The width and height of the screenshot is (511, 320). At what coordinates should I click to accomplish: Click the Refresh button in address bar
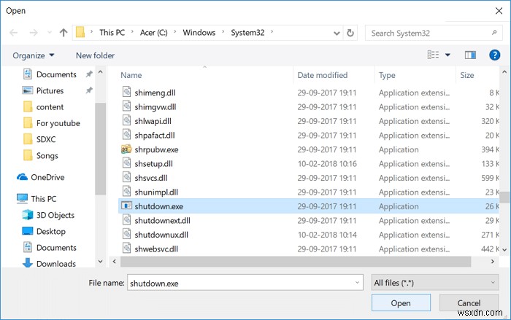(x=351, y=33)
